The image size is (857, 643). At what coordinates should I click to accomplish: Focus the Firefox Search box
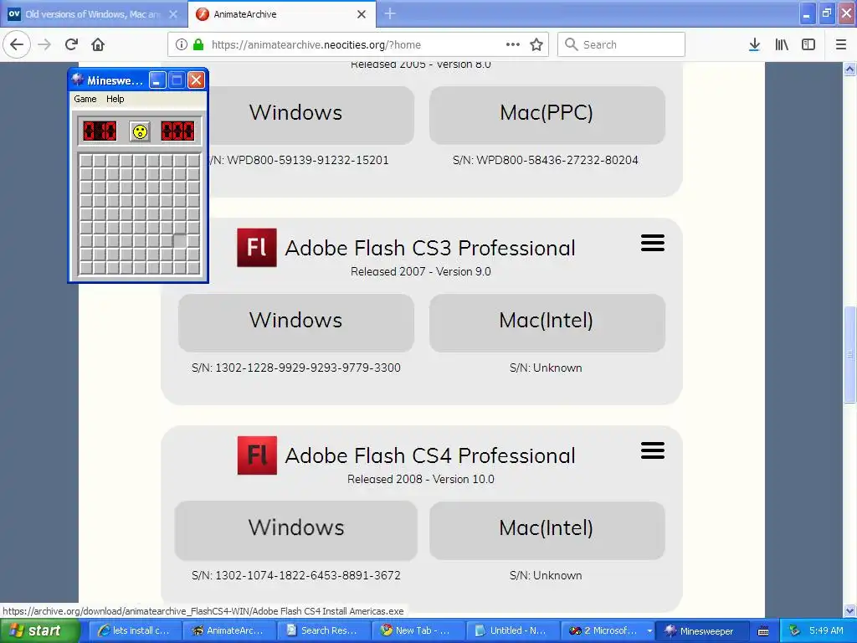[x=621, y=44]
